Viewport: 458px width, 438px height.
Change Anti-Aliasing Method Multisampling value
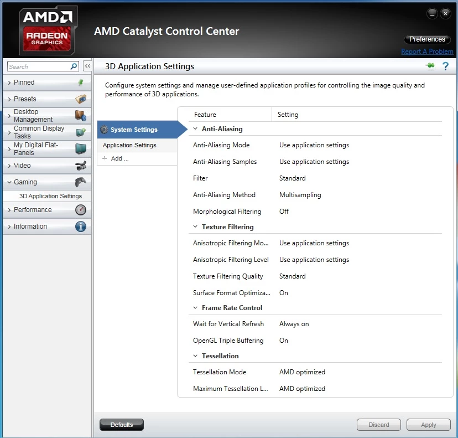point(300,195)
